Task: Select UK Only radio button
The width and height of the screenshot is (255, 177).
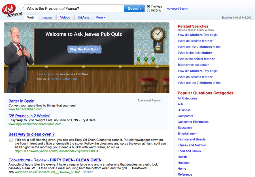Action: pos(148,10)
